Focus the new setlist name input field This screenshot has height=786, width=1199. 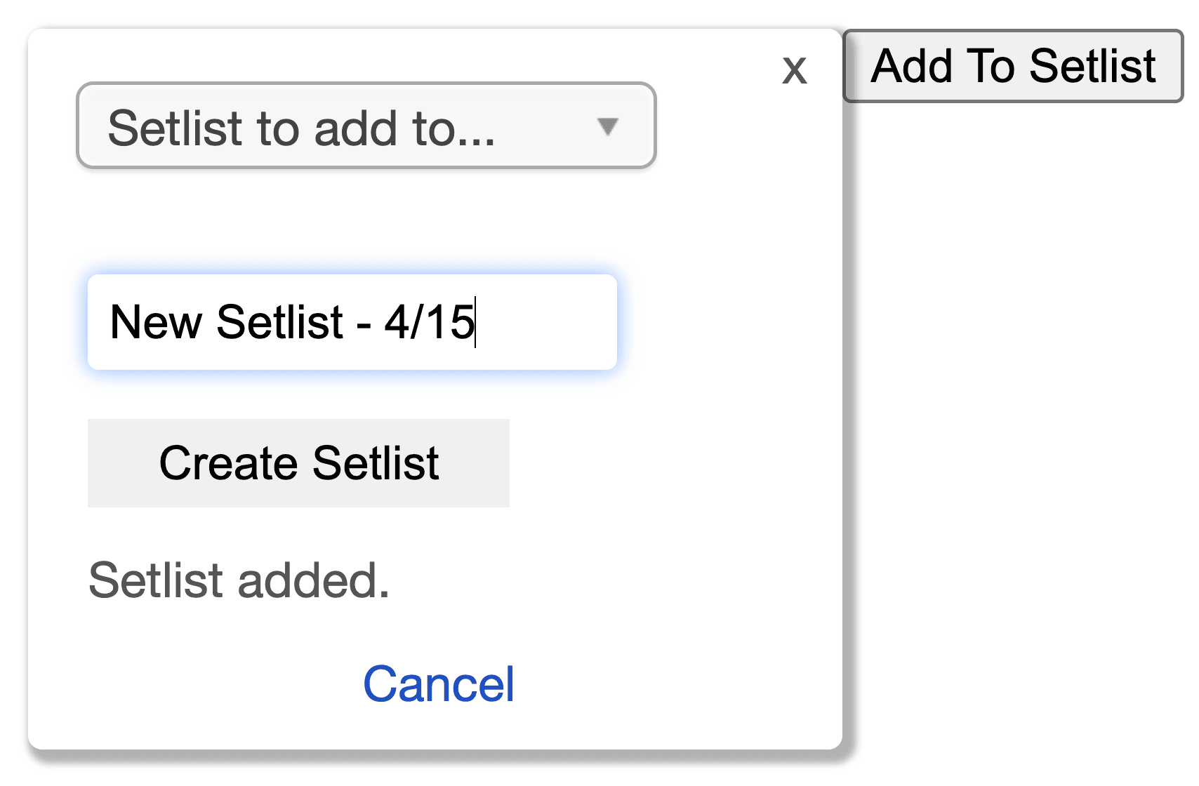352,322
